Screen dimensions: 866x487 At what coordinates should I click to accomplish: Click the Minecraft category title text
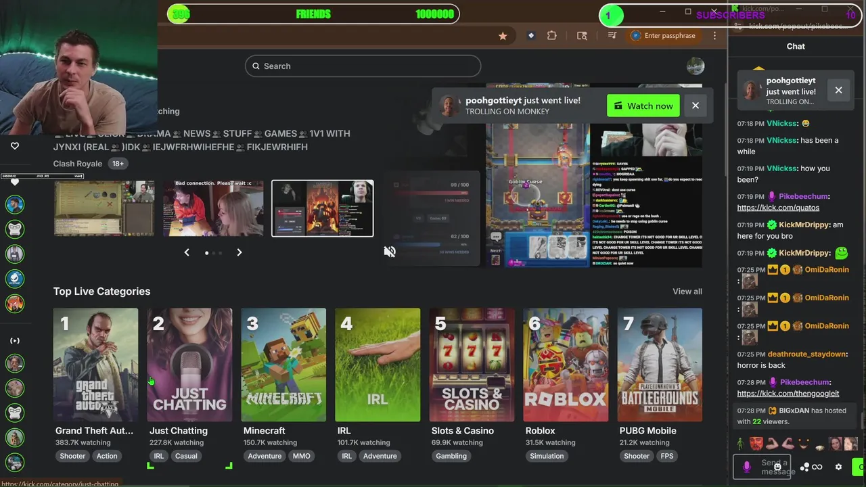click(x=264, y=431)
